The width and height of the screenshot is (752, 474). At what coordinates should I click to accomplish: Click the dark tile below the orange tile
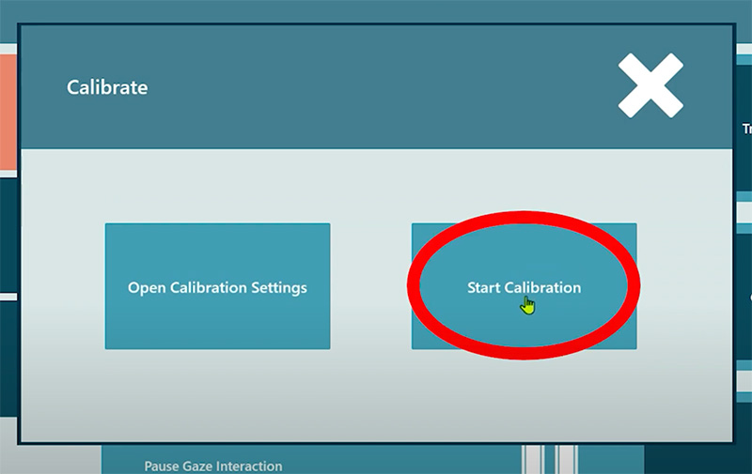(x=8, y=235)
